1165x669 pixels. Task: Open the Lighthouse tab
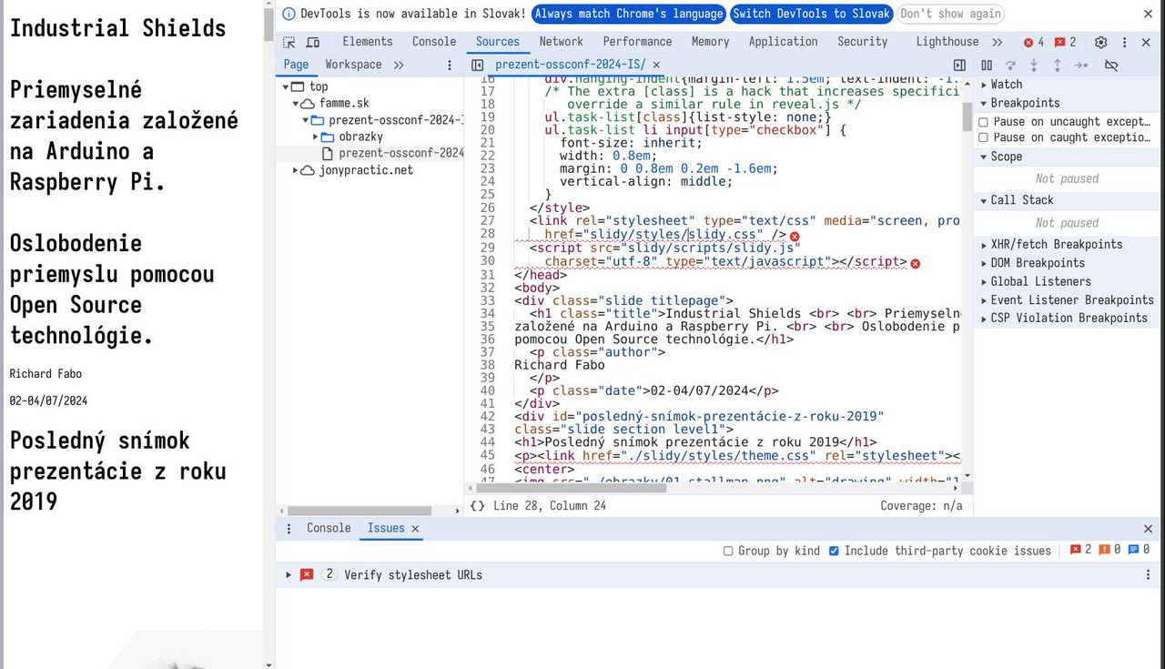947,42
